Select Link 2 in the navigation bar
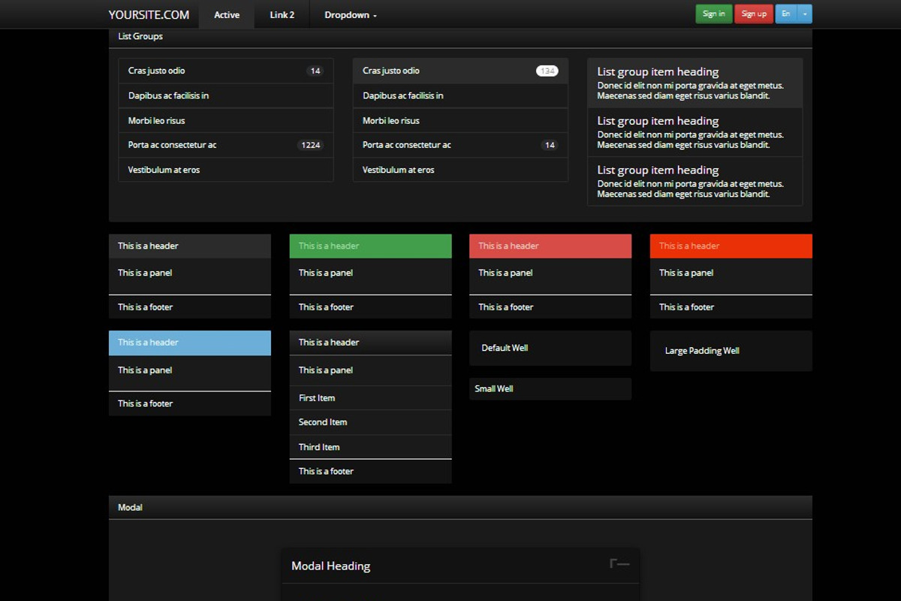The image size is (901, 601). point(282,14)
